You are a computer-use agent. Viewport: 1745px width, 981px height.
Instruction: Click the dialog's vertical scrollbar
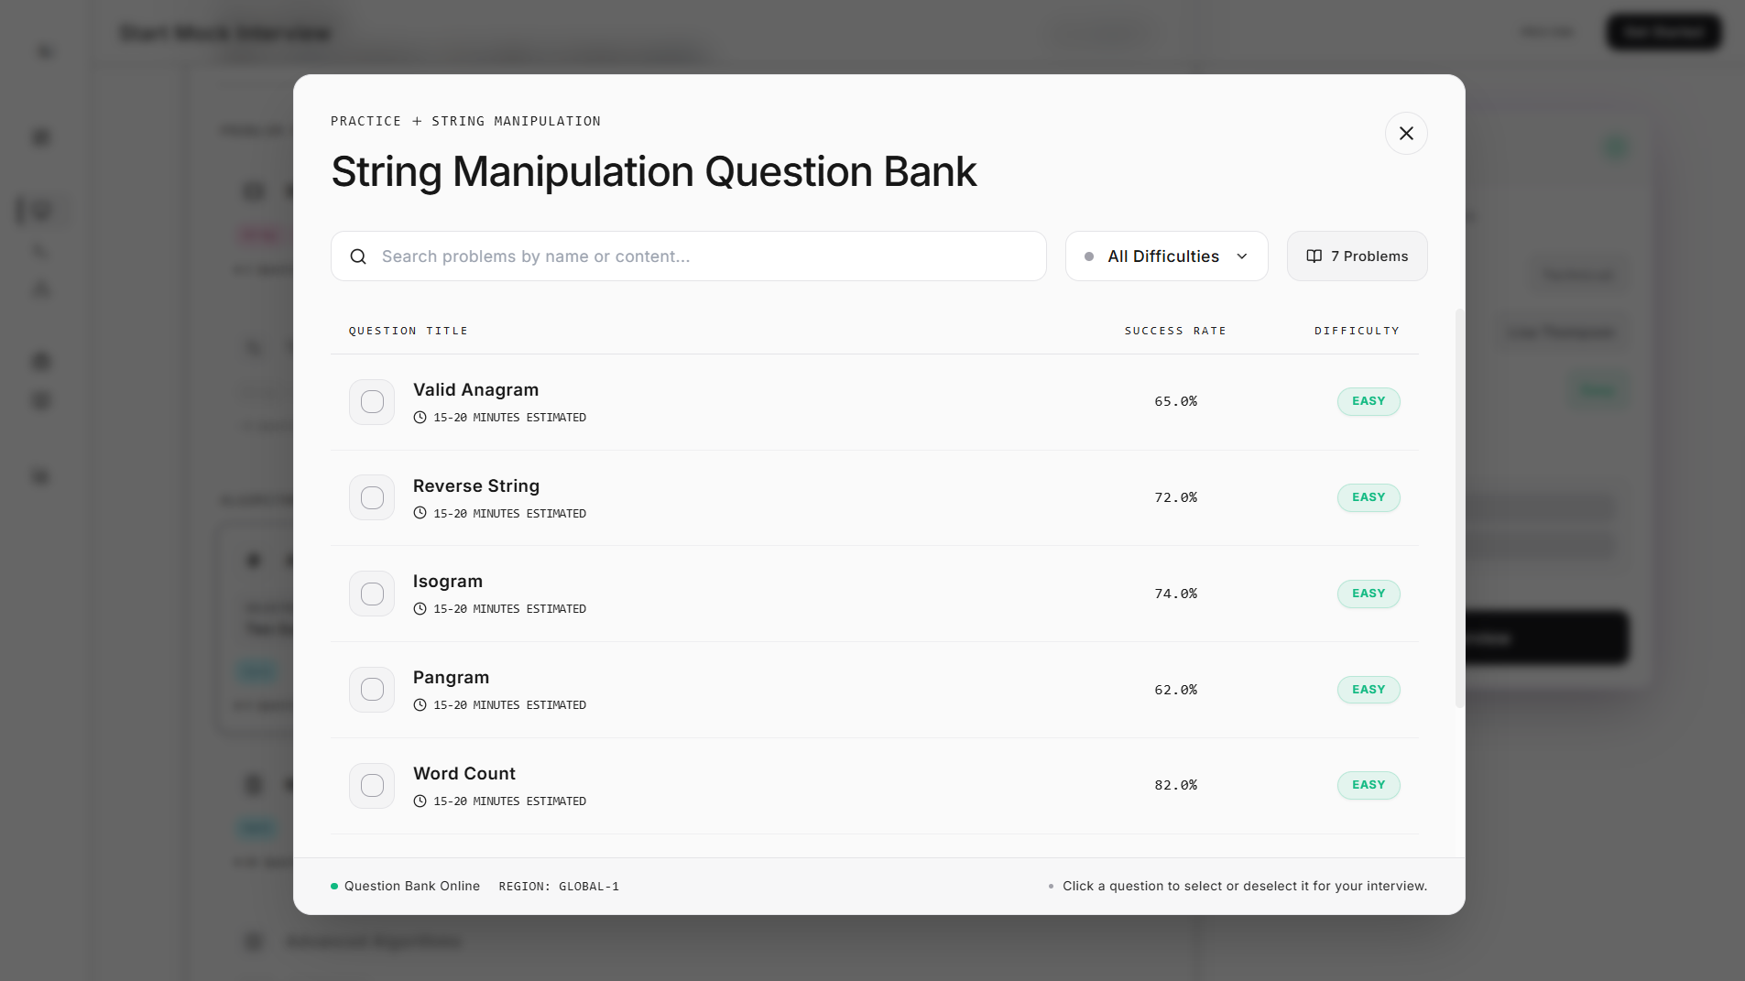1459,508
